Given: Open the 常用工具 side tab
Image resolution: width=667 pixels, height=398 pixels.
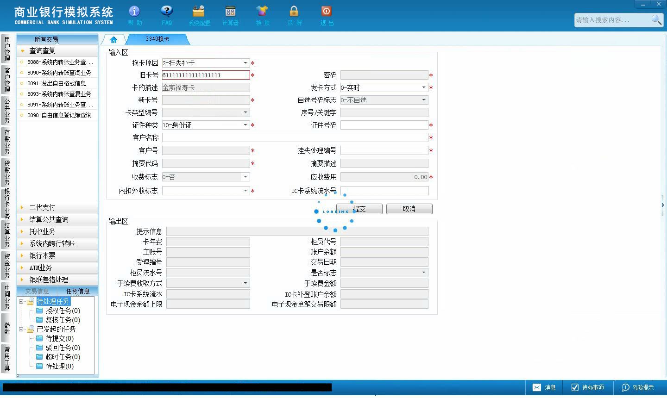Looking at the screenshot, I should click(x=6, y=359).
